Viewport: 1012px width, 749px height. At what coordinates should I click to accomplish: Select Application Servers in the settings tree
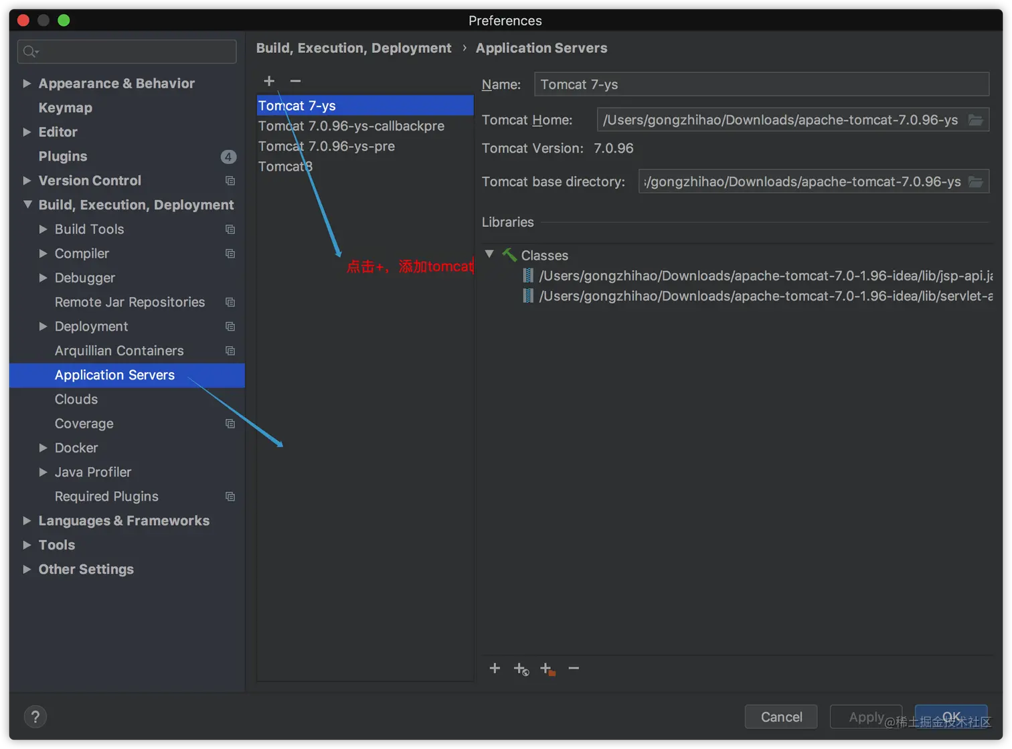coord(127,376)
